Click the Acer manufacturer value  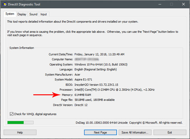tap(77, 74)
